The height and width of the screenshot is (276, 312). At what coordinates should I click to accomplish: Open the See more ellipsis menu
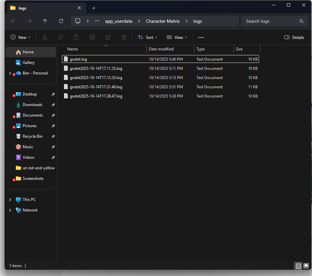[201, 38]
